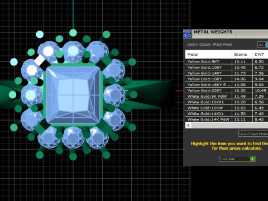Click the Metal Weights scale icon

point(188,33)
